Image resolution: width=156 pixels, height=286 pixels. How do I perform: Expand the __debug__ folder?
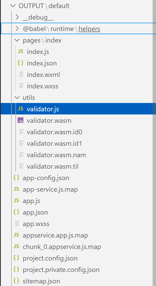17,17
